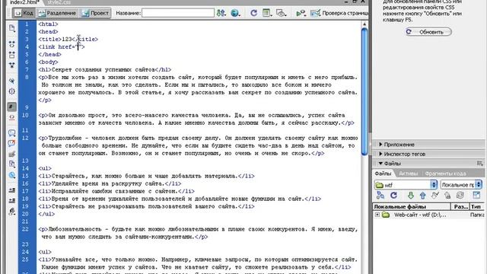Click the connect to remote host icon

coord(380,196)
